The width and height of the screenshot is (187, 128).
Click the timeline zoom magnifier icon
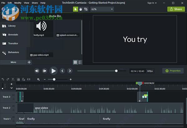(38, 79)
